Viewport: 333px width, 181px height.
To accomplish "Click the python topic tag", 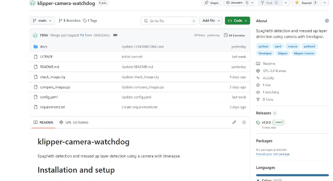I will pyautogui.click(x=263, y=46).
